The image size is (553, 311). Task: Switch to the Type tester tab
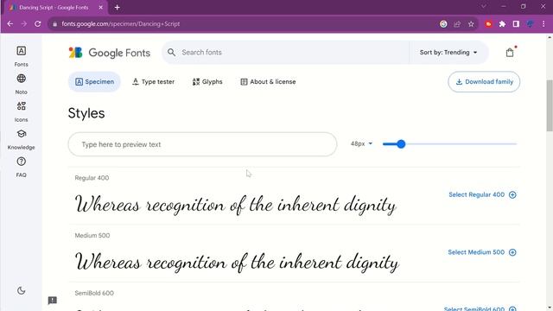[x=153, y=82]
